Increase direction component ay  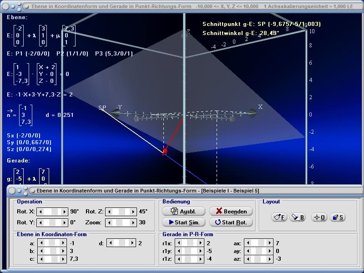point(269,251)
